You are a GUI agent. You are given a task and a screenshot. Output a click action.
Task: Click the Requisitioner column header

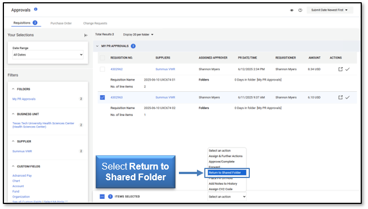[286, 58]
